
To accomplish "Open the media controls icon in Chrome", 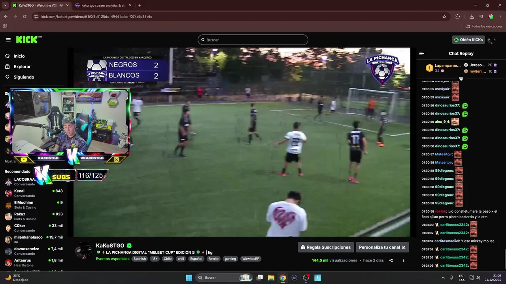I will click(x=481, y=17).
